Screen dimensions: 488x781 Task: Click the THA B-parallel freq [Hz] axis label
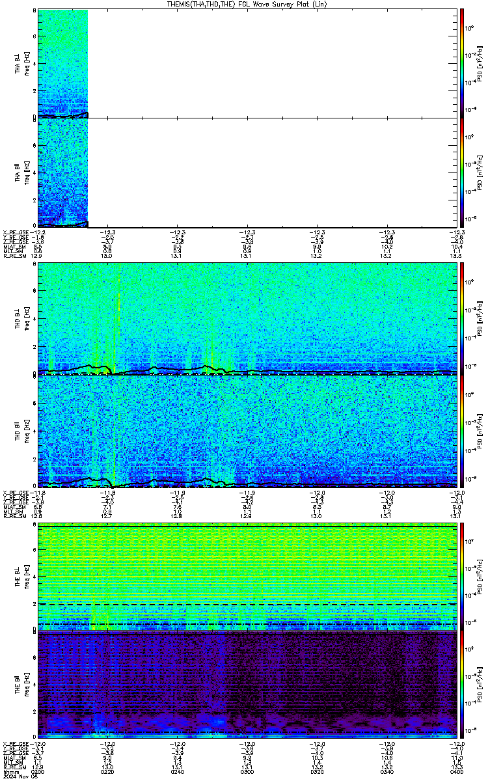point(25,173)
